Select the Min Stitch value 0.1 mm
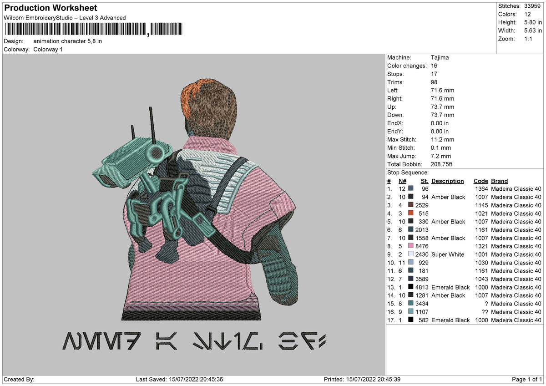 coord(441,147)
